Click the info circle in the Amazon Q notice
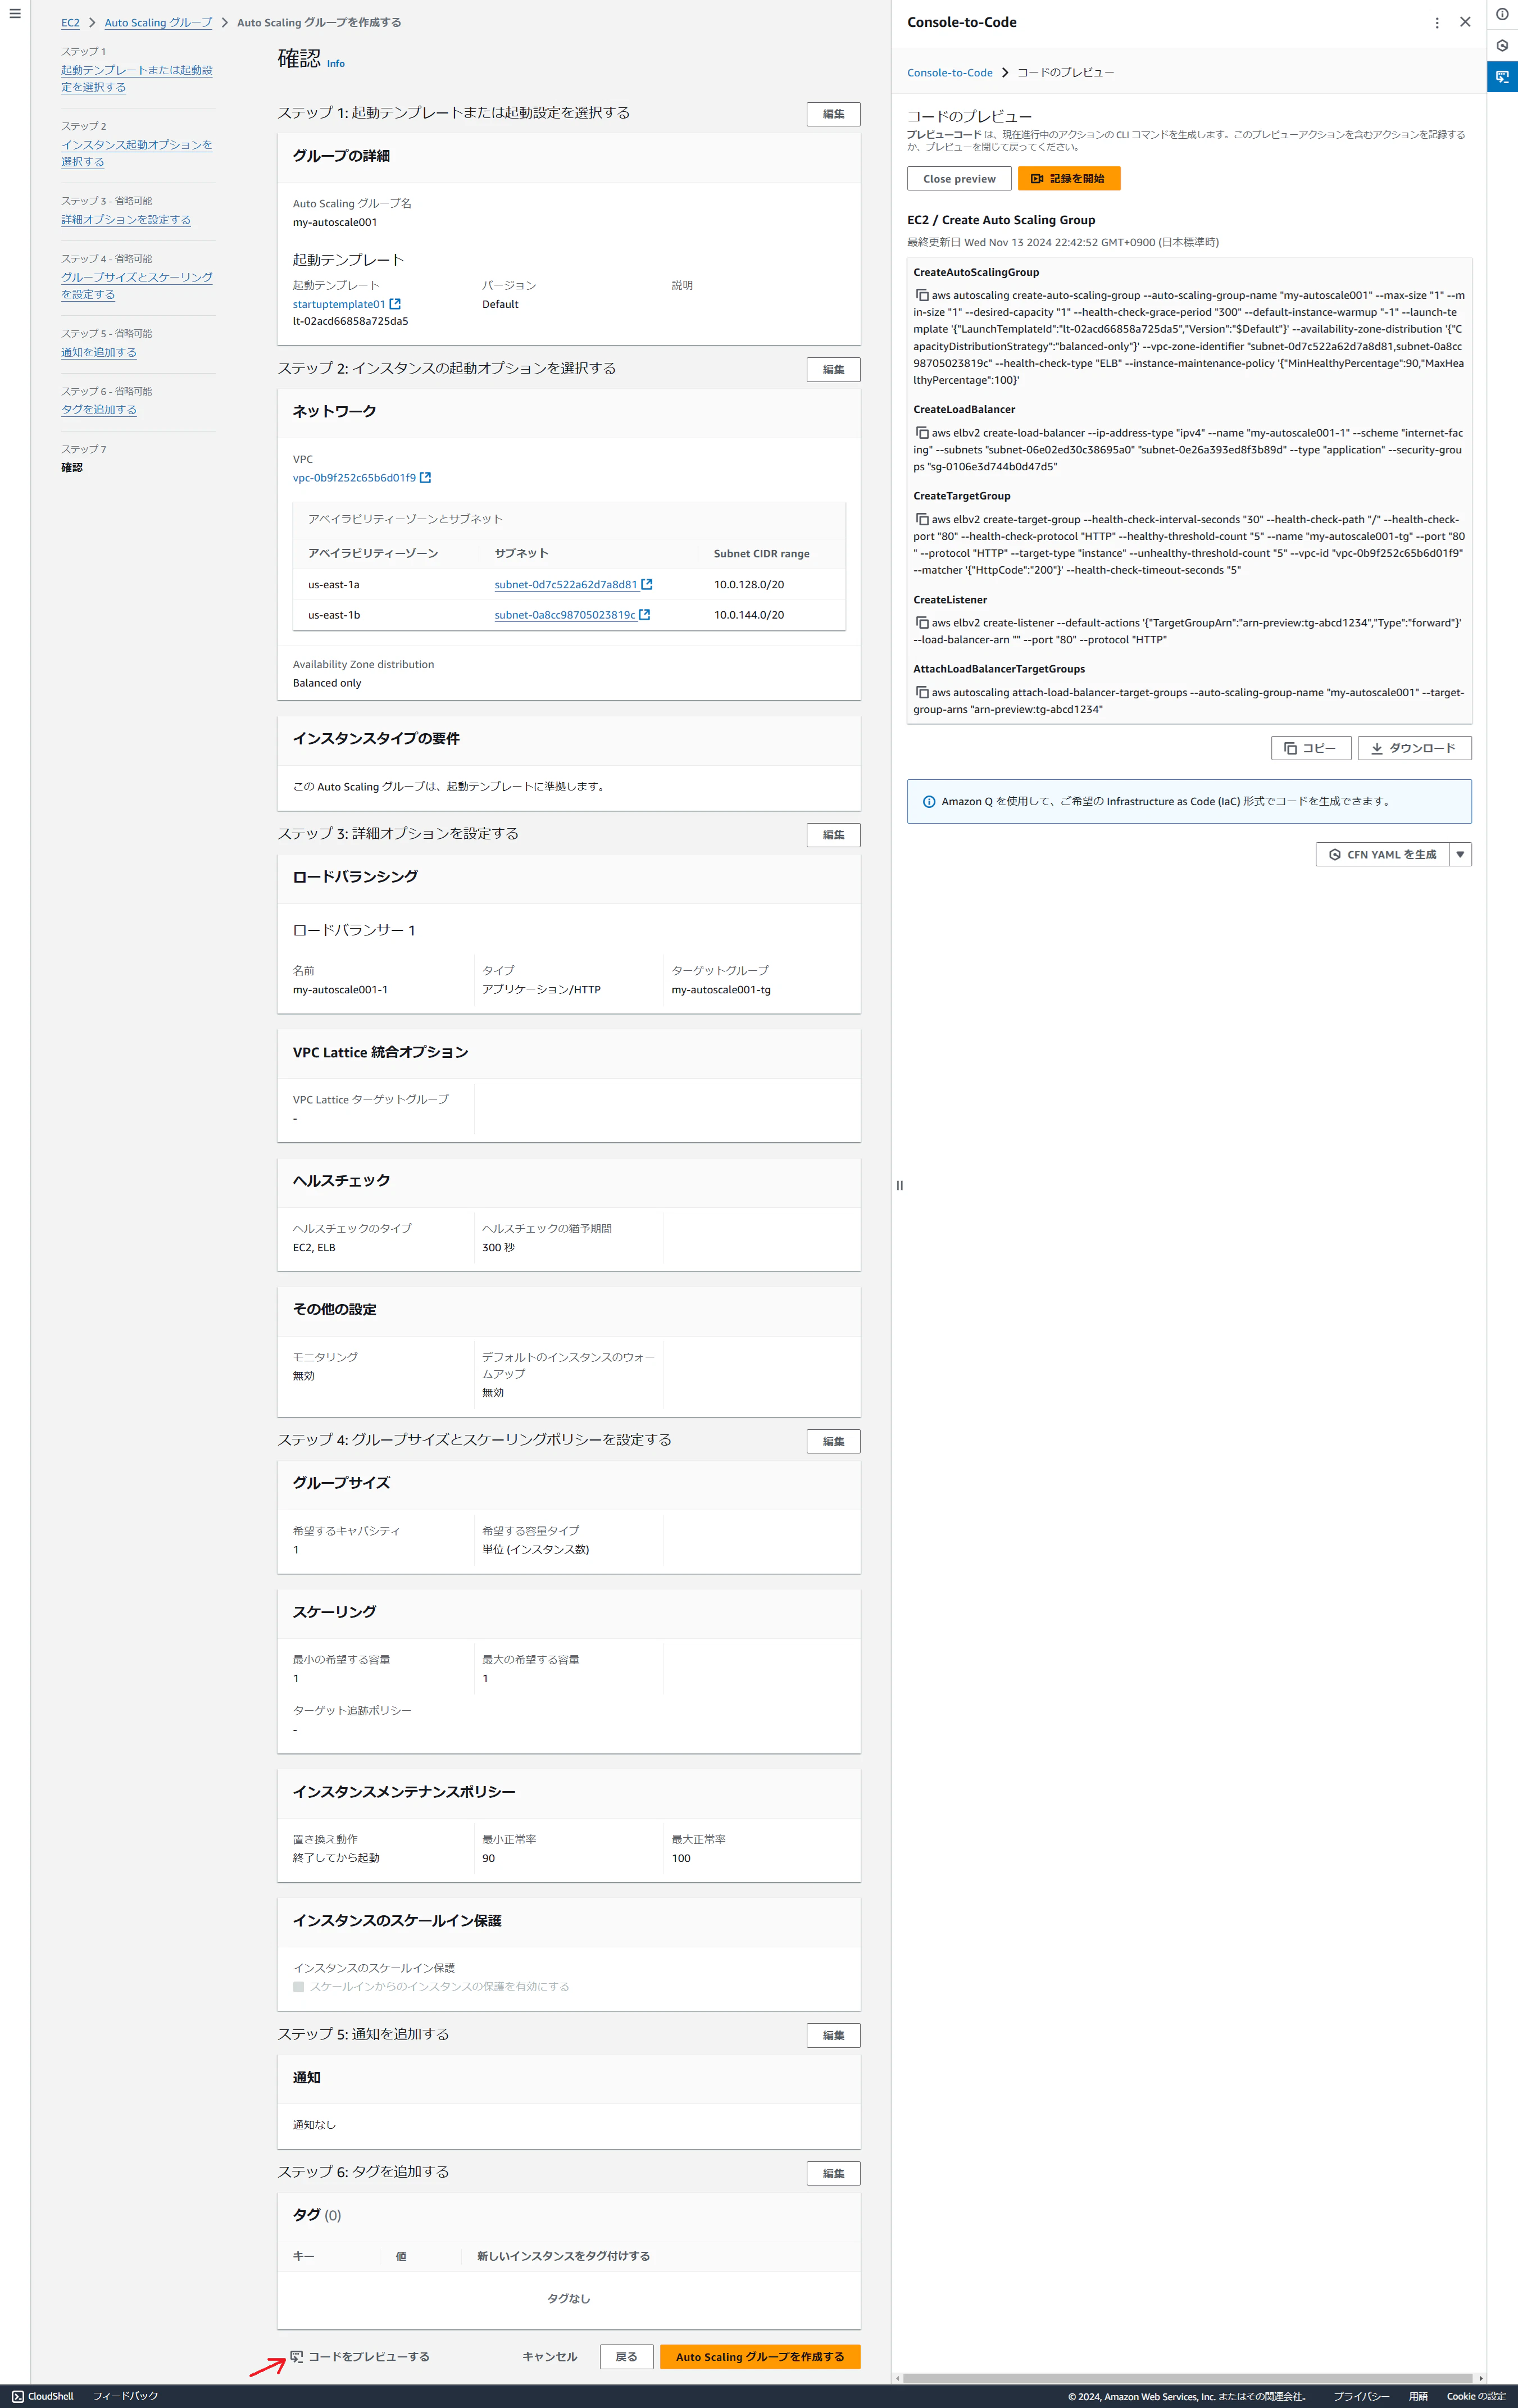This screenshot has height=2408, width=1518. pos(929,802)
